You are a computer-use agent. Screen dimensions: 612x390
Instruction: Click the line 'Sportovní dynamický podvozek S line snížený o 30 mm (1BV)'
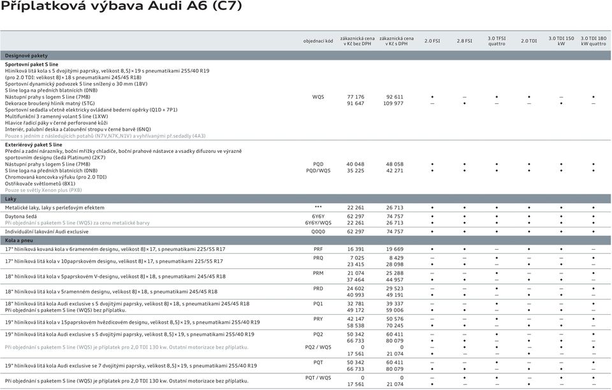pos(76,84)
